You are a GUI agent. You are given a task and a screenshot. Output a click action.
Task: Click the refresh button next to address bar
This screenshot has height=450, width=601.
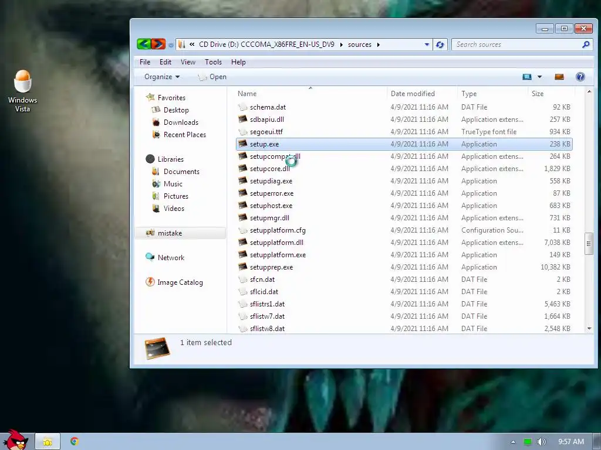tap(440, 45)
